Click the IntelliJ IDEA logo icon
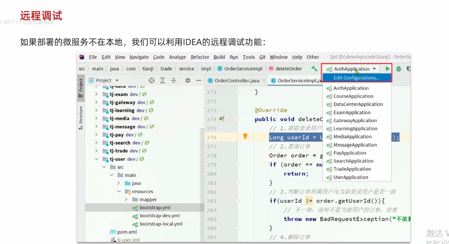This screenshot has height=244, width=449. [x=82, y=57]
